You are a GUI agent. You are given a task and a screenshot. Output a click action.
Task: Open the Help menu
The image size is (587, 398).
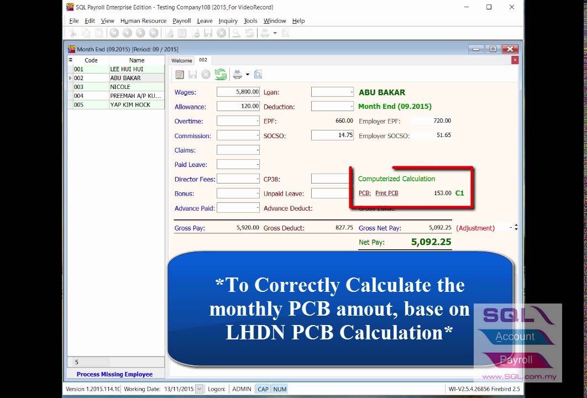pos(298,21)
